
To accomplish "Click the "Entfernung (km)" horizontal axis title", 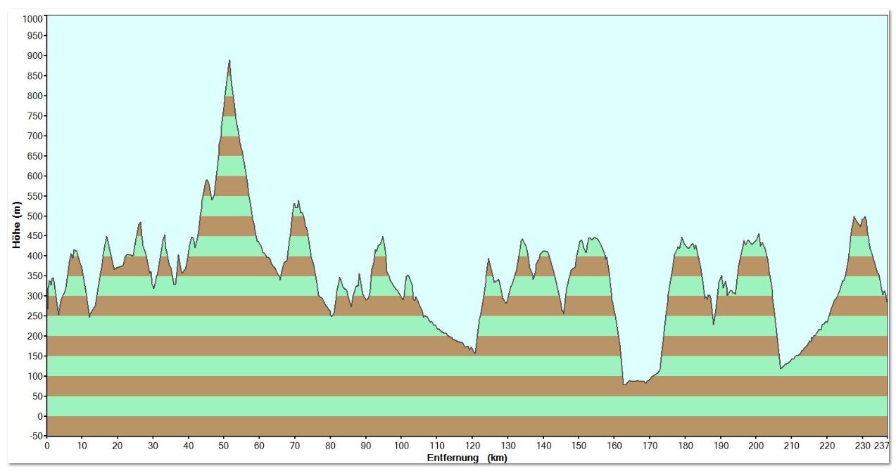I will [467, 458].
